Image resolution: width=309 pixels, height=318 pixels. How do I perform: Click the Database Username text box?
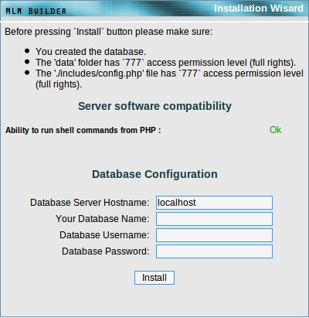pyautogui.click(x=214, y=235)
